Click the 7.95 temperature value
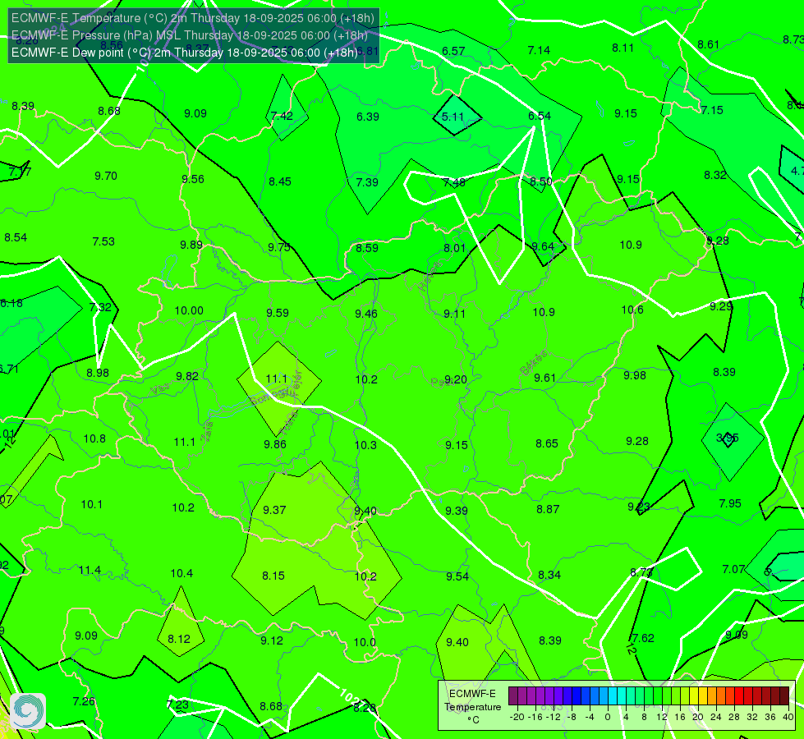This screenshot has width=804, height=739. (729, 503)
